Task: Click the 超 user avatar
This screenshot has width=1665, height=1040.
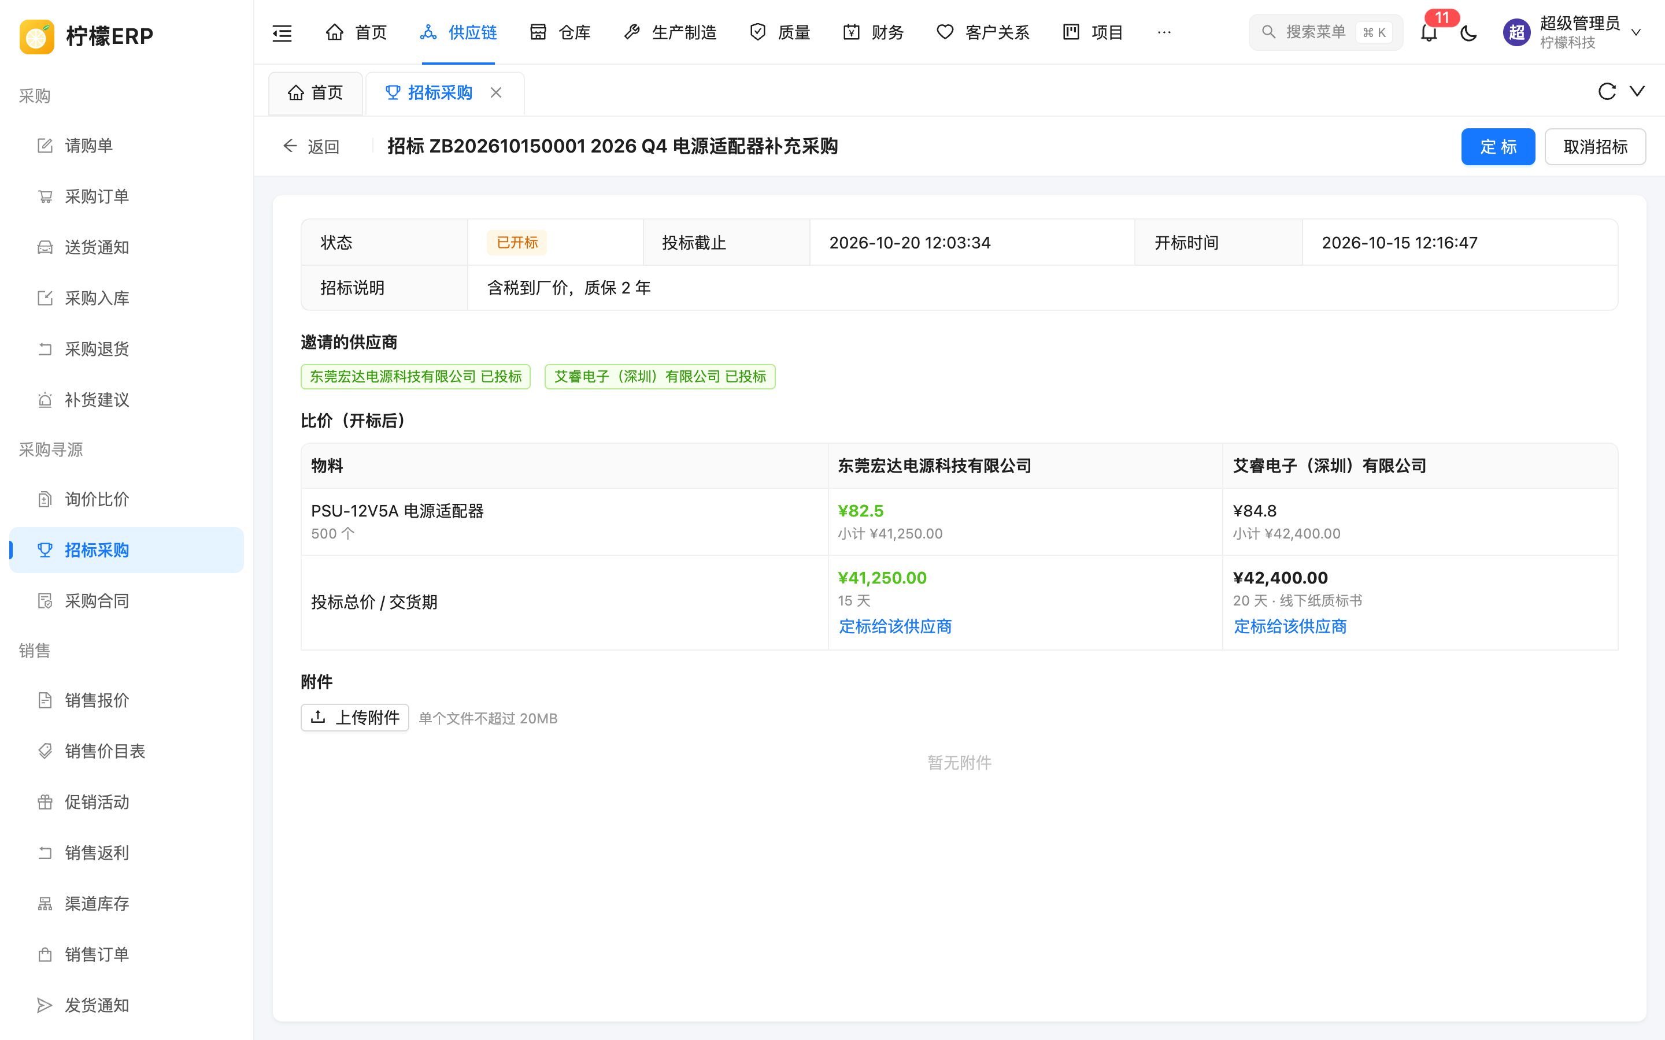Action: (x=1516, y=32)
